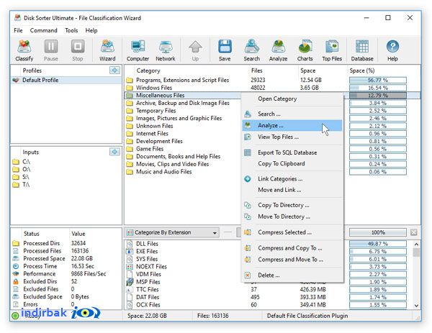Choose Search ... in context menu

coord(292,114)
